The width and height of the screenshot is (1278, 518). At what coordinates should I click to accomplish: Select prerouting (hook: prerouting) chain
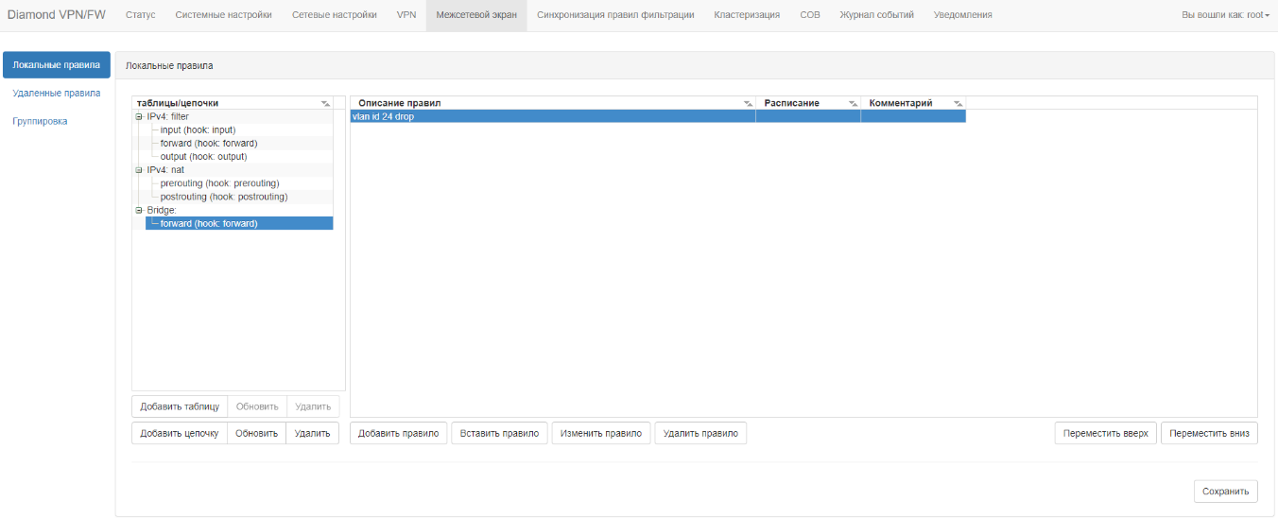219,183
